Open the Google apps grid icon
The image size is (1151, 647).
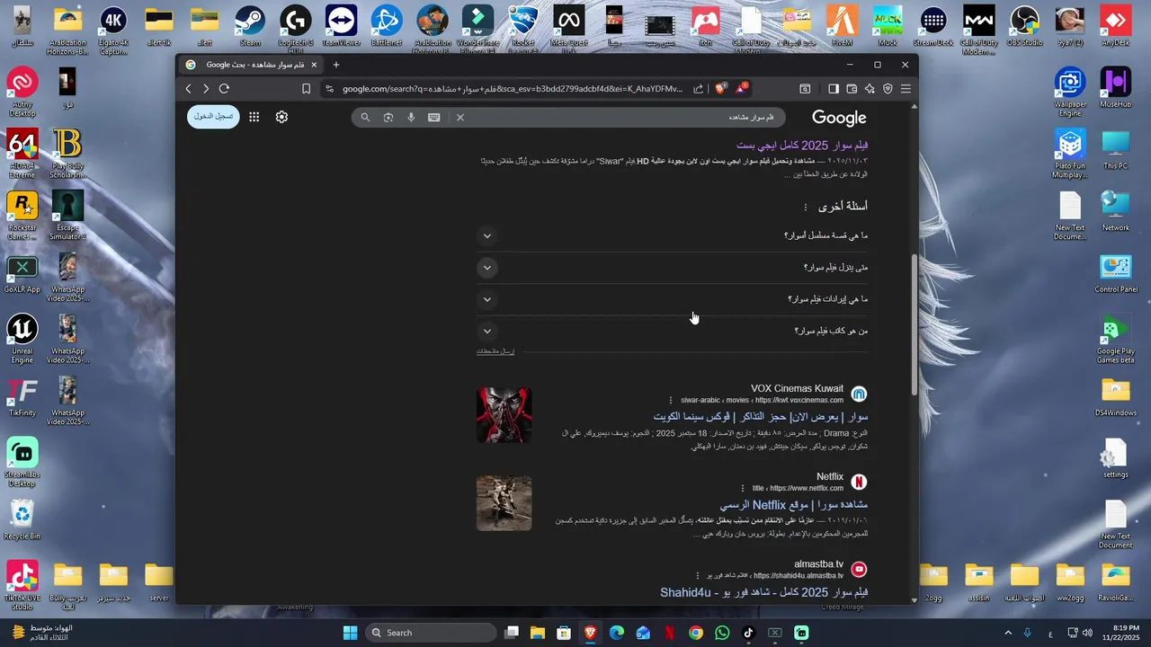pyautogui.click(x=254, y=117)
